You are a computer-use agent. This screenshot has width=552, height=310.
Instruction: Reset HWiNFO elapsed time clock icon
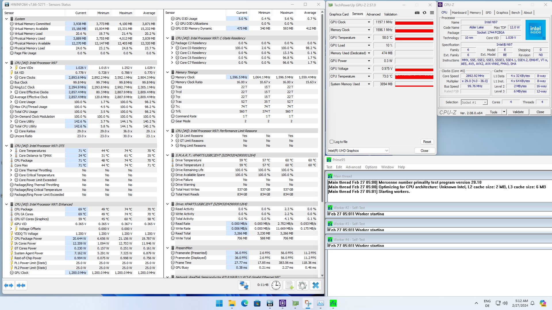276,285
